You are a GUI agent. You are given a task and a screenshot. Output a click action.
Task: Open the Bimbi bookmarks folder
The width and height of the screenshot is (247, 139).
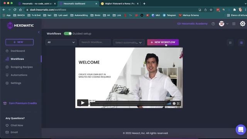point(95,15)
